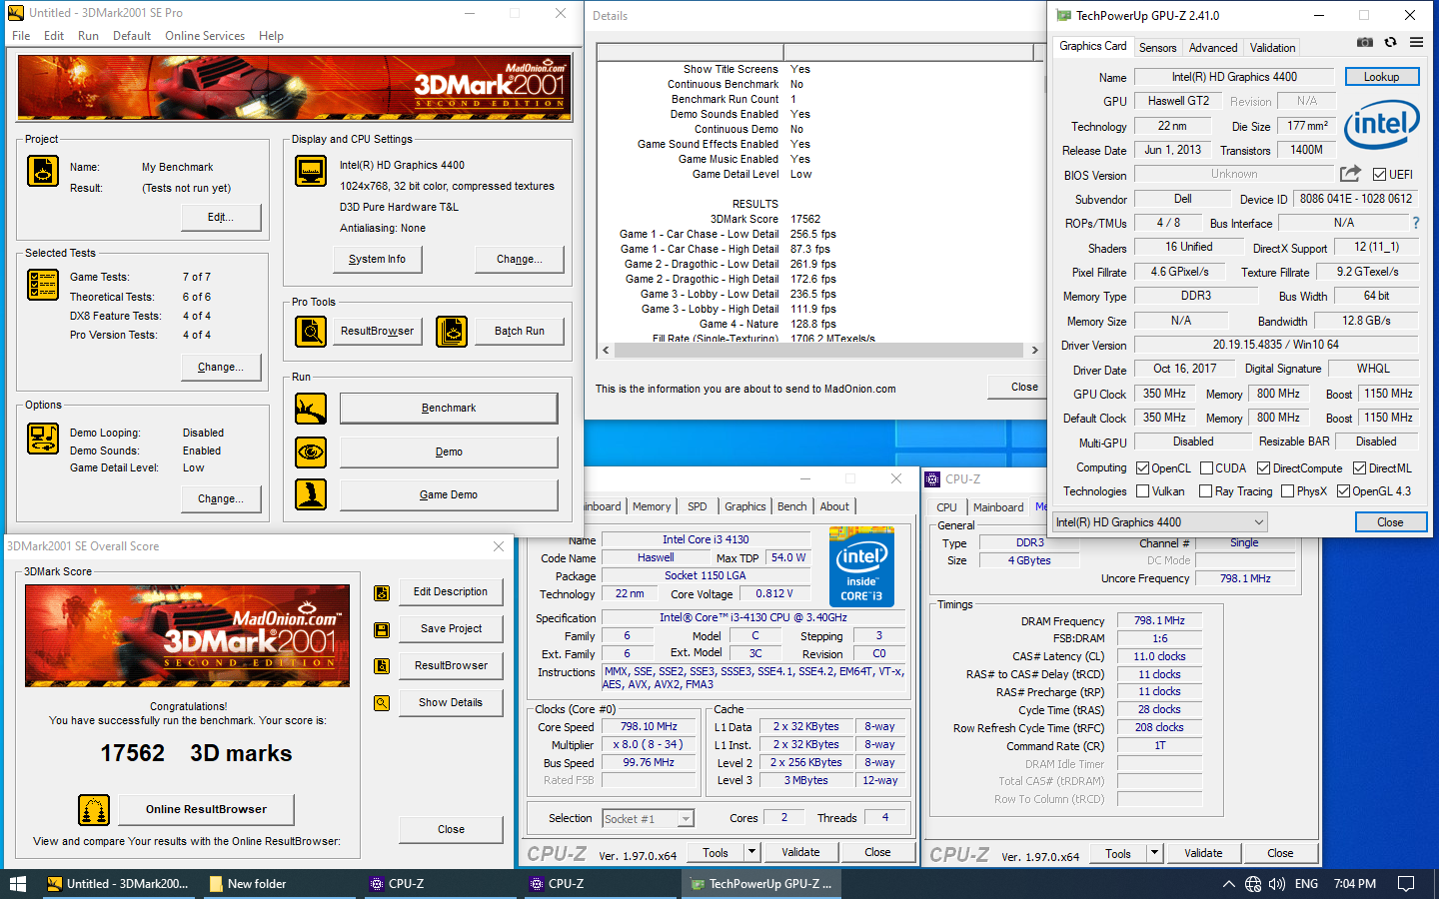
Task: Toggle the DirectCompute checkbox
Action: tap(1264, 468)
